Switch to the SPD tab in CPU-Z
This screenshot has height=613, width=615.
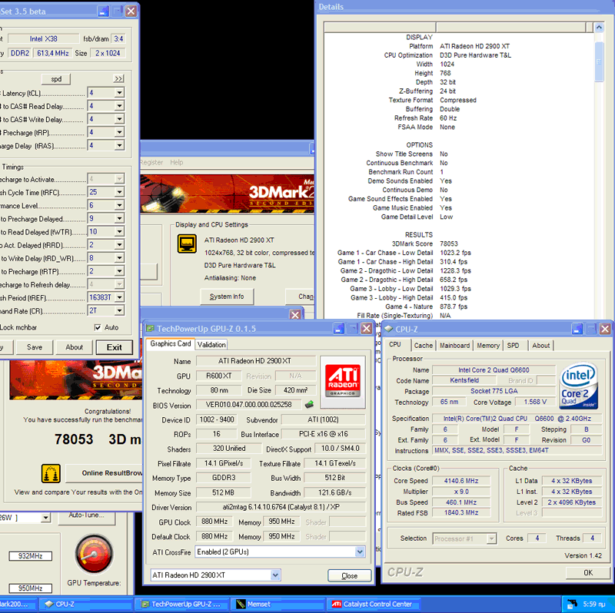click(513, 346)
